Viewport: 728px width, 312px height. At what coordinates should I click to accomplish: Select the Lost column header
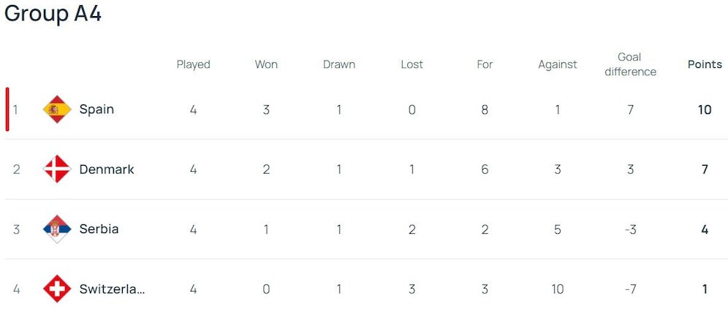click(x=412, y=64)
